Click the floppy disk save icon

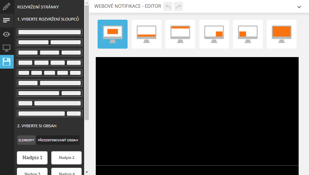point(7,62)
